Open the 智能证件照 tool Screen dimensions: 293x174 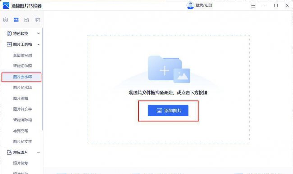coord(23,66)
